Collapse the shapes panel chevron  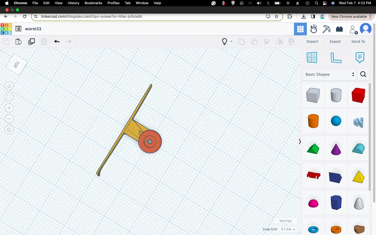(x=300, y=142)
